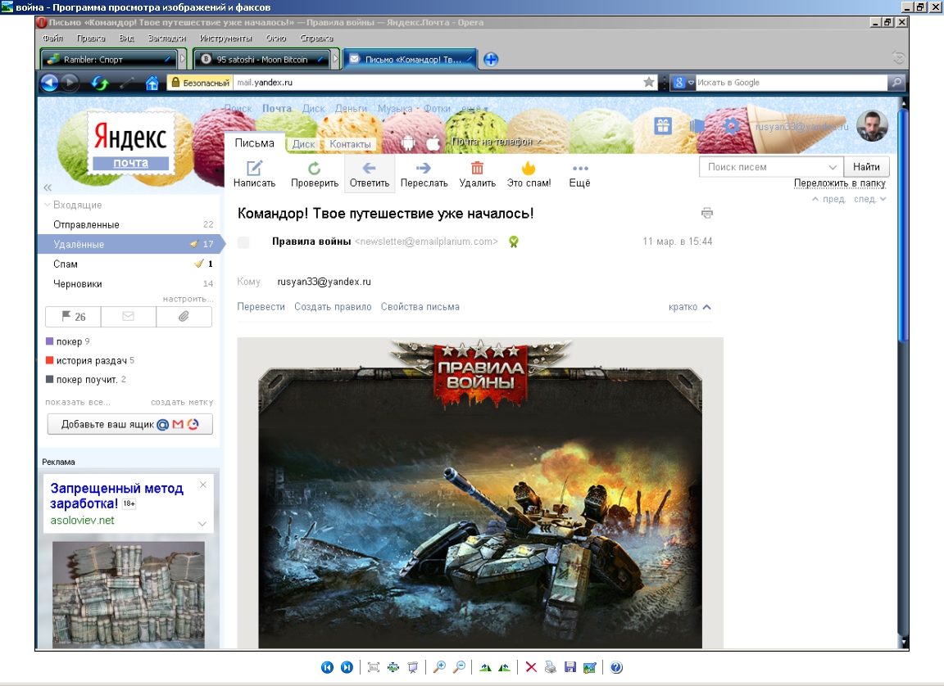This screenshot has height=686, width=944.
Task: Open image for editing in viewer
Action: [590, 666]
